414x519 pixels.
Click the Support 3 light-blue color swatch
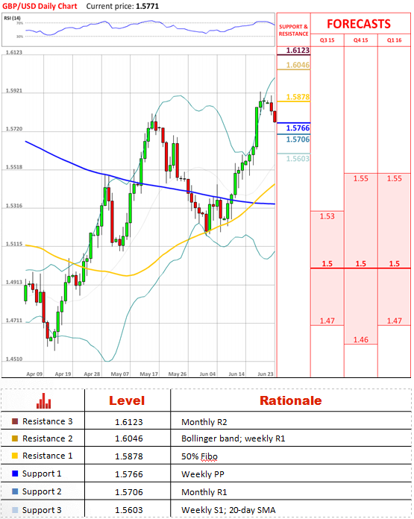click(15, 510)
